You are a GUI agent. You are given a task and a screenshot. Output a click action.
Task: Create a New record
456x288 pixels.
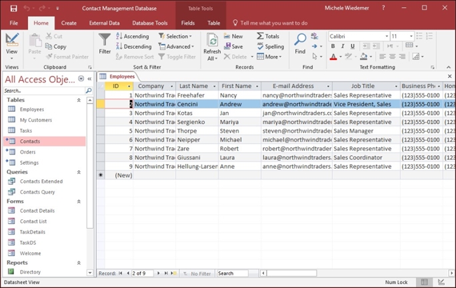pos(233,36)
